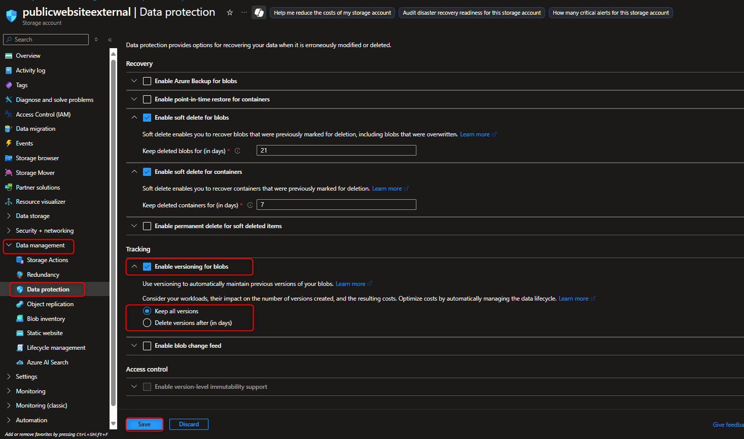The height and width of the screenshot is (439, 744).
Task: Check Enable blob change feed
Action: (x=147, y=346)
